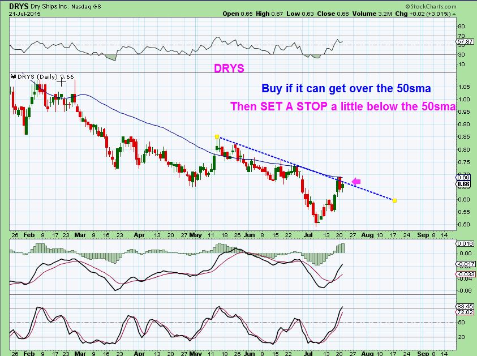The height and width of the screenshot is (356, 477).
Task: Click the stochastic value label 83.45
Action: point(466,306)
